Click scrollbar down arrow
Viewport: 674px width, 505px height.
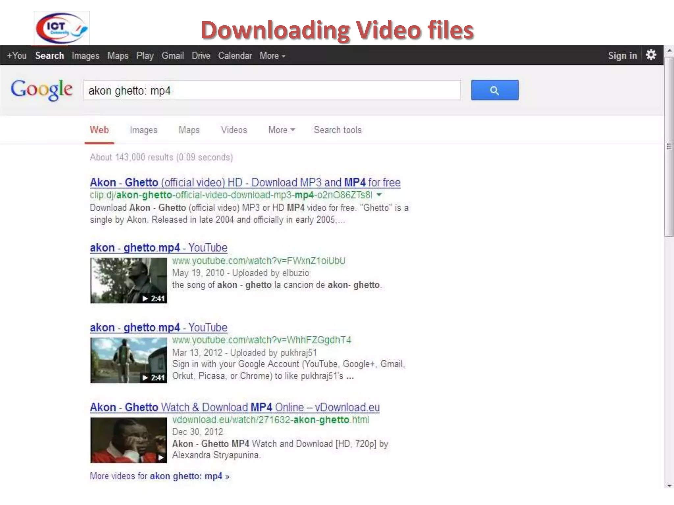click(669, 485)
